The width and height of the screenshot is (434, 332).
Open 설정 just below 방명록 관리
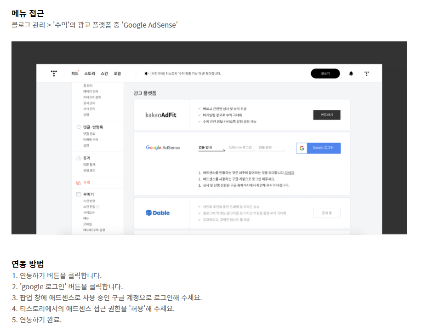[x=86, y=145]
